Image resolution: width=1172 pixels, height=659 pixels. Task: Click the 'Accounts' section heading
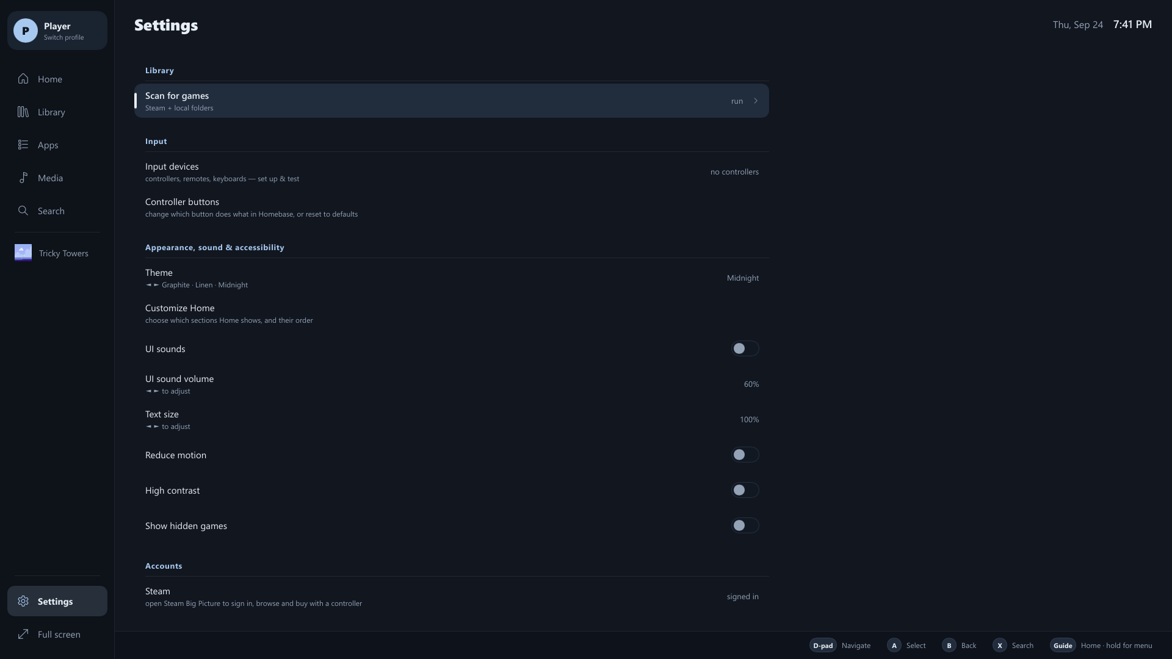coord(164,566)
